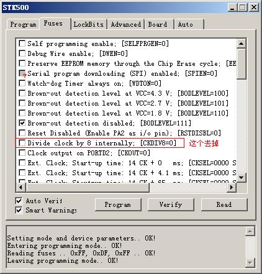Click fuse list scroll up arrow
Image resolution: width=262 pixels, height=274 pixels.
click(241, 43)
